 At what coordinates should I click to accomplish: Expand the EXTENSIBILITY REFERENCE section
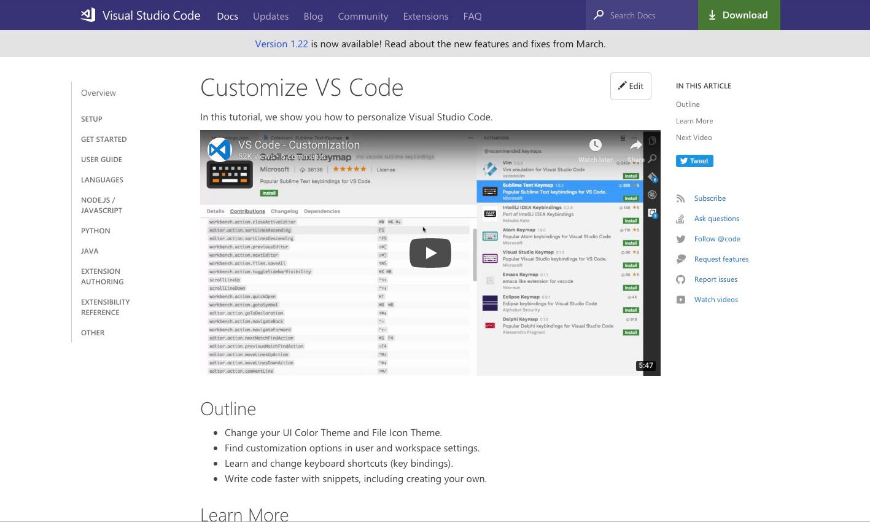[106, 307]
